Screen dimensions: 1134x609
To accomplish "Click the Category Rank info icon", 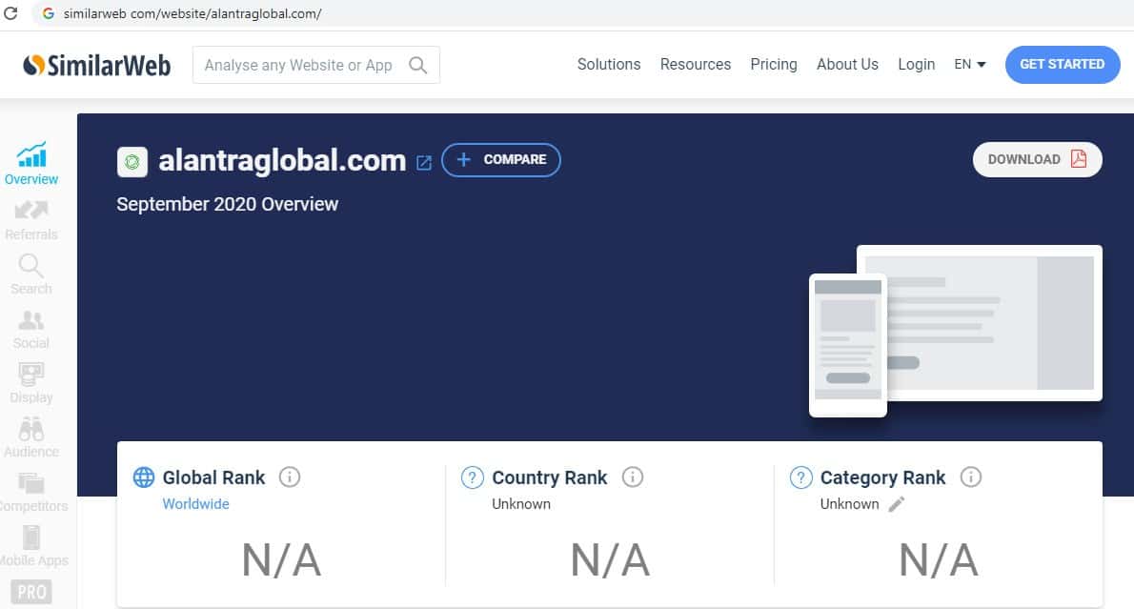I will point(971,477).
